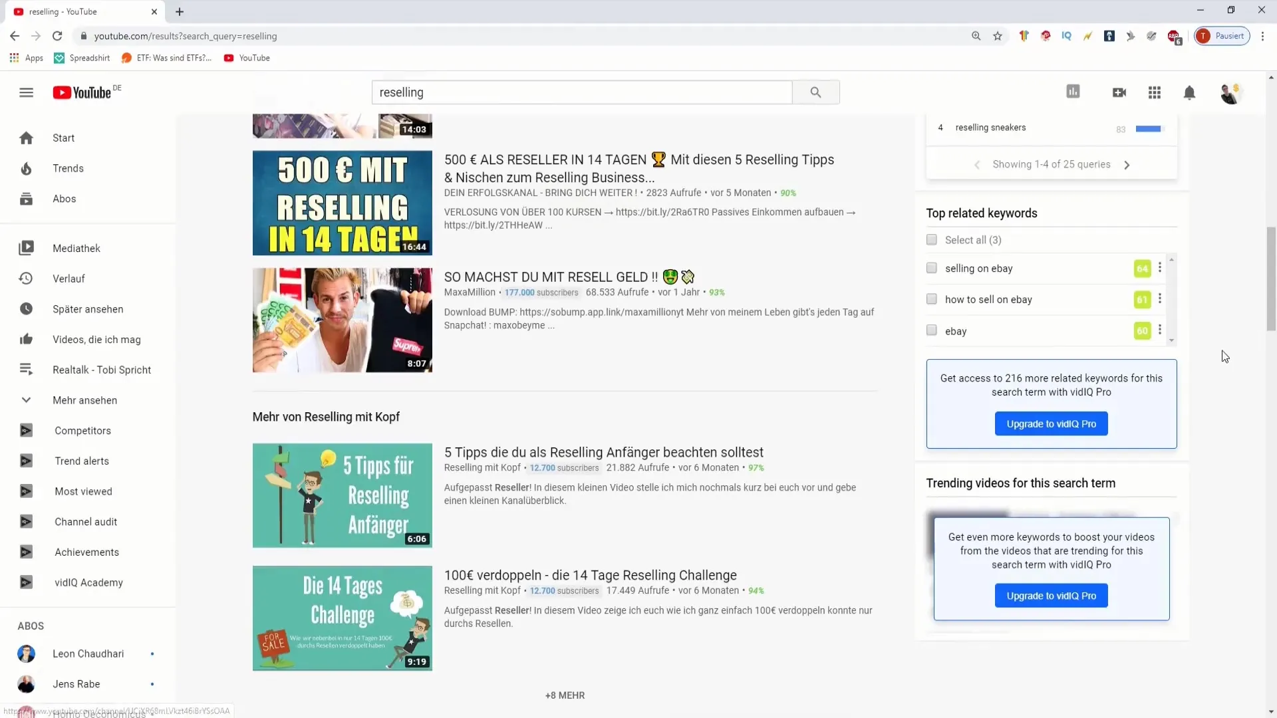Open vidIQ stats bar chart icon

(x=1073, y=92)
